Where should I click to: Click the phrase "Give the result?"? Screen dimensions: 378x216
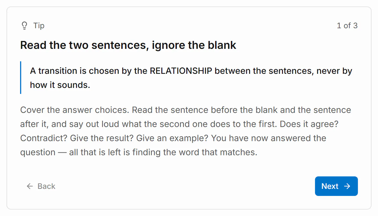coord(102,138)
